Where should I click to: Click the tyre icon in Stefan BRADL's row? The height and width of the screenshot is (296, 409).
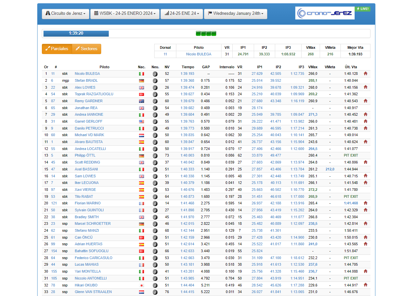155,81
